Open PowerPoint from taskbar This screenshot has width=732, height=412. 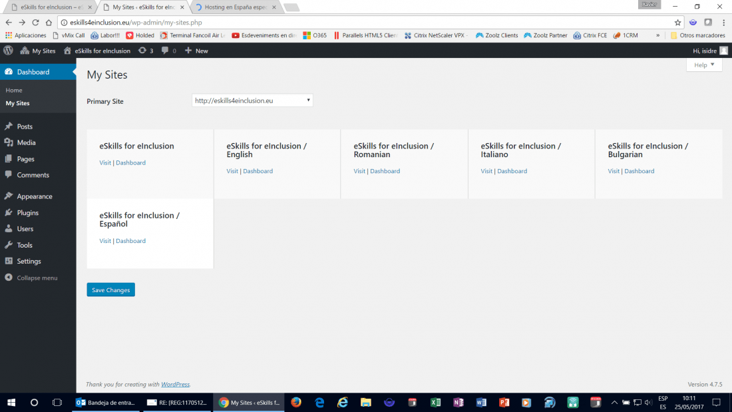[504, 402]
